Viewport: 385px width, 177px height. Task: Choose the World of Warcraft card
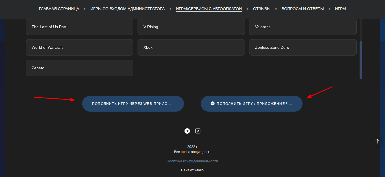(79, 47)
